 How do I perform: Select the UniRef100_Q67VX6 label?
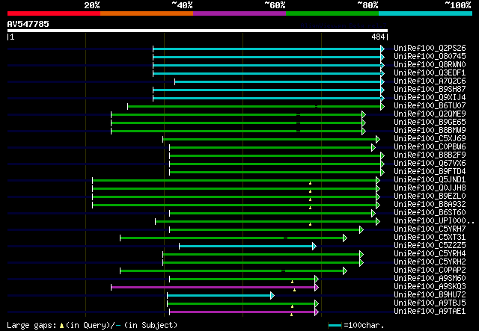[430, 164]
